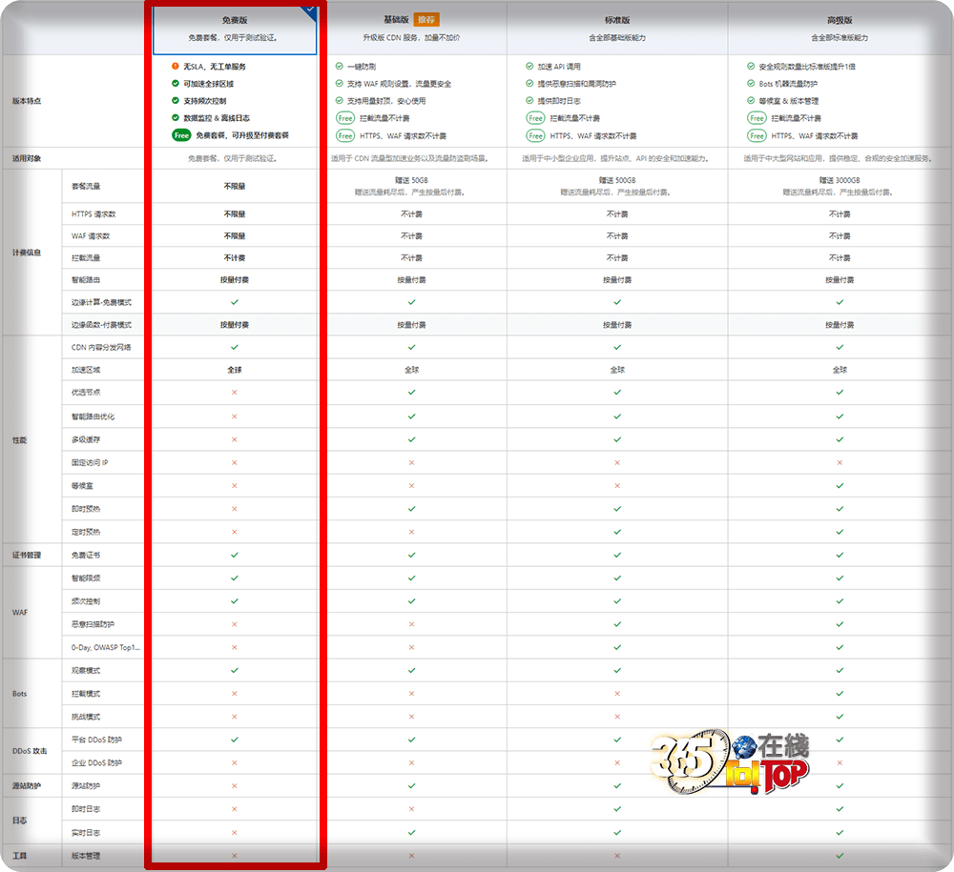Click 免费版's 不限量 in HTTPS 请求数 row

tap(235, 213)
